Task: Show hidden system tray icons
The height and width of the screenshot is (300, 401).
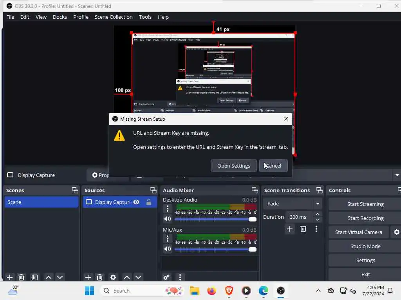Action: [x=318, y=291]
